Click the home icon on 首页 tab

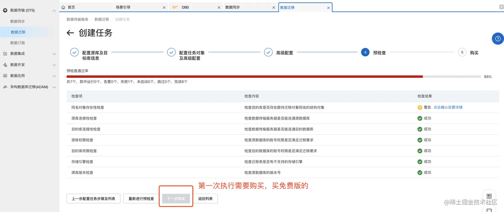pos(63,7)
